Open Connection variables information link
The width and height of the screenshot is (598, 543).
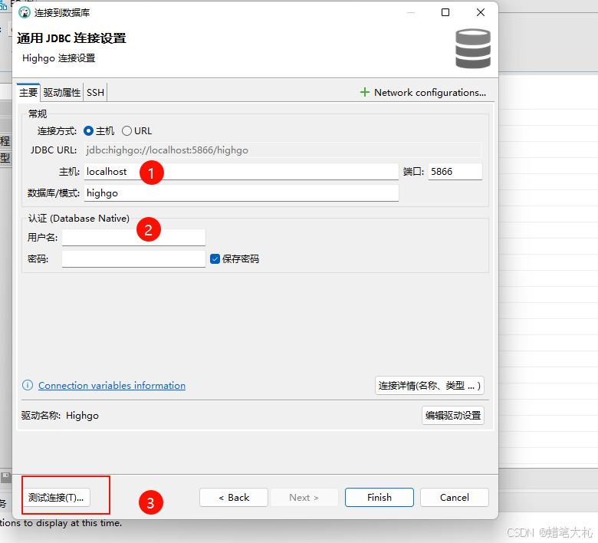112,386
